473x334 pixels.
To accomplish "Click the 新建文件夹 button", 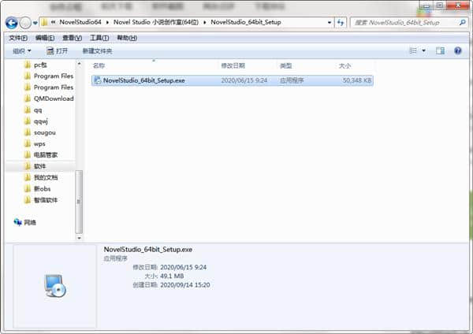I will click(97, 51).
